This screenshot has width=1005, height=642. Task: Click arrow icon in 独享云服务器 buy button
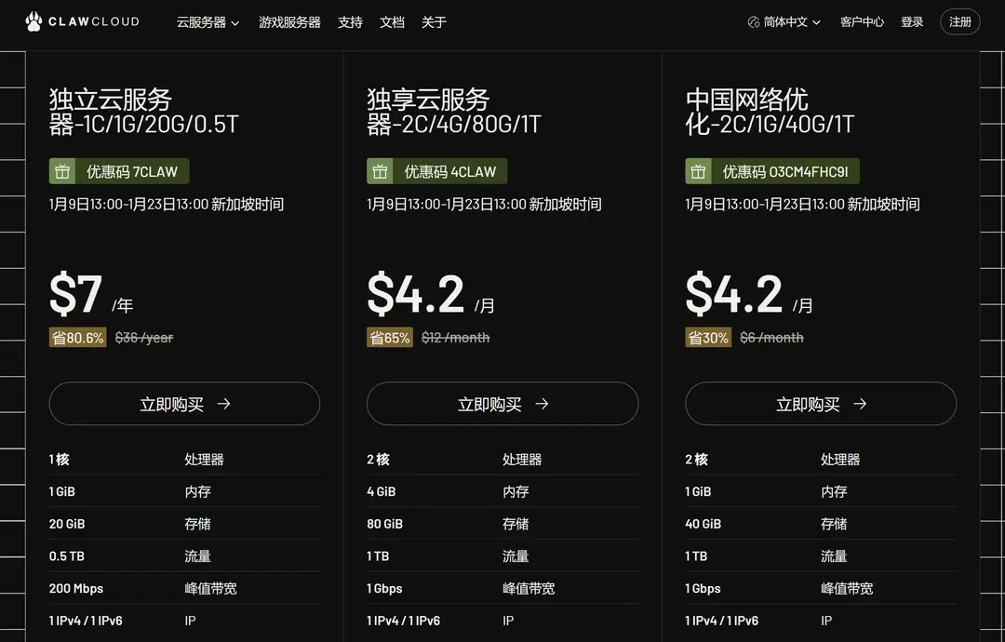[x=542, y=404]
